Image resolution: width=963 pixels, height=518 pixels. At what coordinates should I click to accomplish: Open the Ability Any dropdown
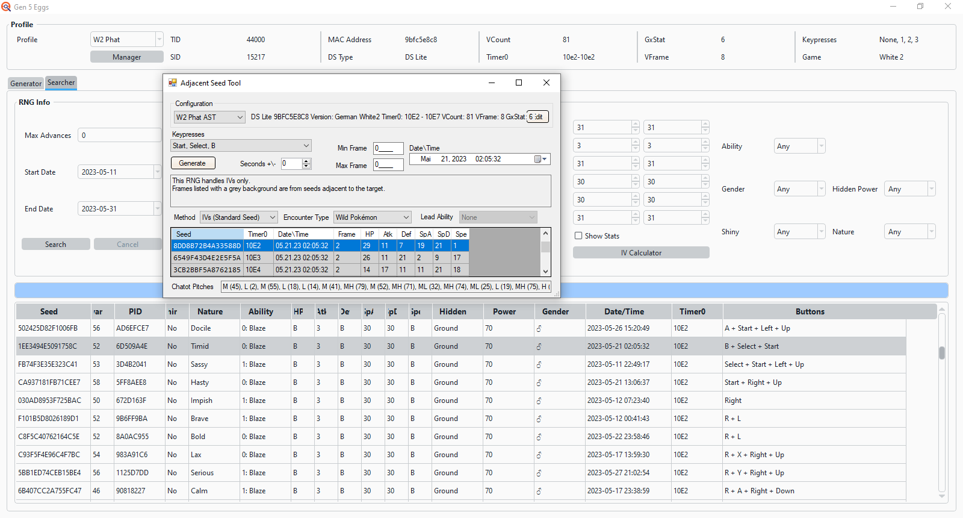click(800, 146)
